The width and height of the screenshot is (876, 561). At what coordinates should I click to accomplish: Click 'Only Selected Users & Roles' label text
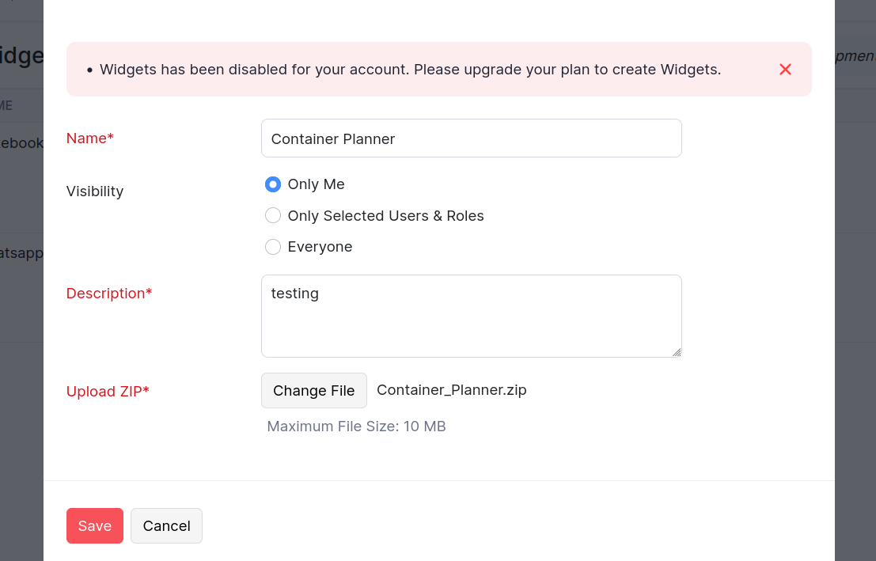coord(385,216)
